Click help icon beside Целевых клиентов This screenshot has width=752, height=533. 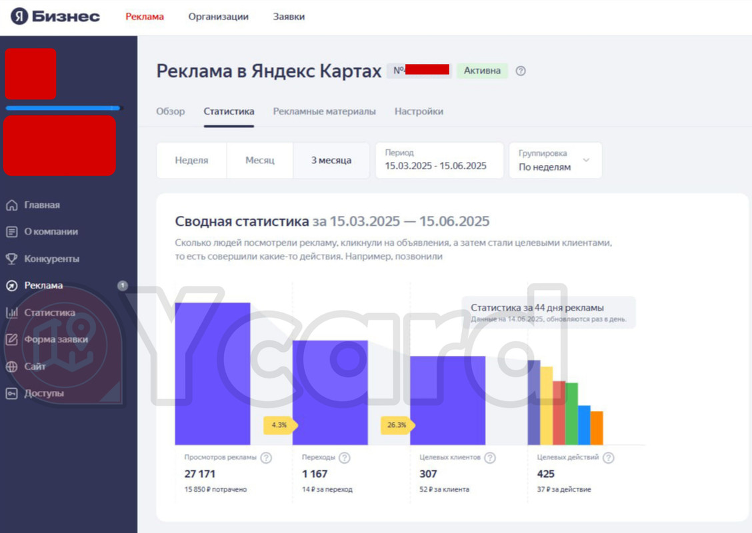[489, 458]
